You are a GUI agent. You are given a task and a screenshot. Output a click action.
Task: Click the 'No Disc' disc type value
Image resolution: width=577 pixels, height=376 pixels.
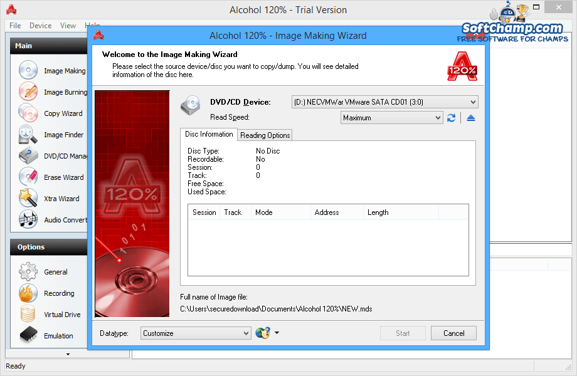[268, 151]
